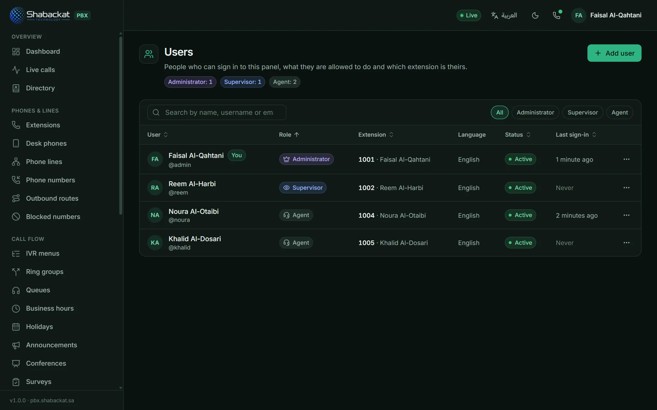Viewport: 657px width, 410px height.
Task: Click sidebar scroll down arrow
Action: click(x=121, y=388)
